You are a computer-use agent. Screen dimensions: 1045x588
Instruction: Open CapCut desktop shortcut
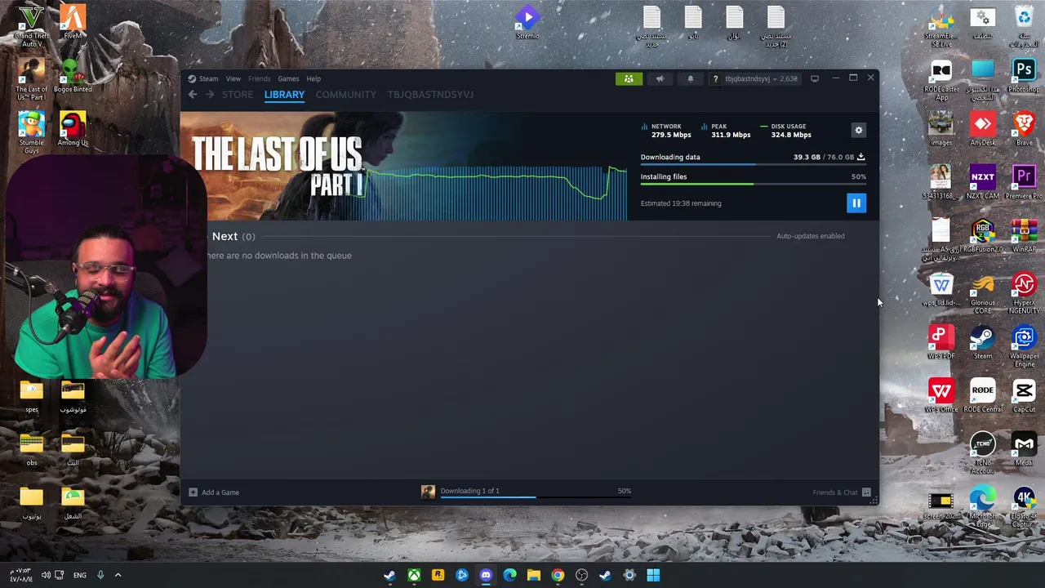[1024, 395]
